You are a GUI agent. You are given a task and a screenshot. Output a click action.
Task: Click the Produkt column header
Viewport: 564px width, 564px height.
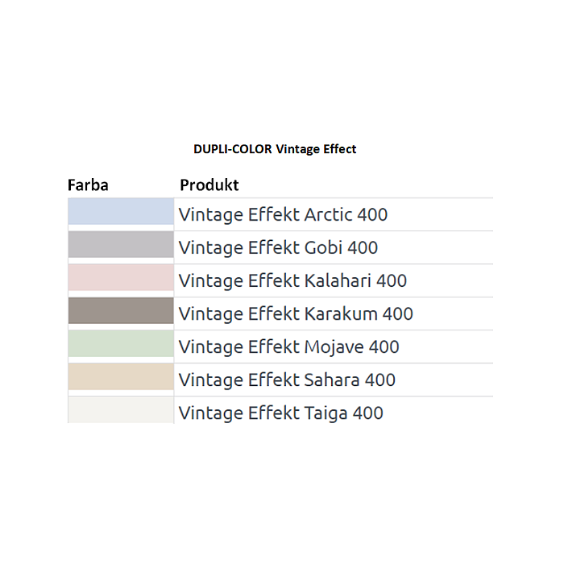[209, 185]
